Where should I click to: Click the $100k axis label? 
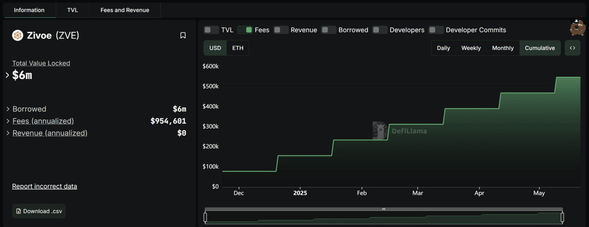pos(211,167)
